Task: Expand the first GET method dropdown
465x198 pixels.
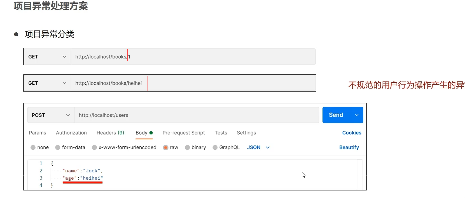Action: click(64, 57)
